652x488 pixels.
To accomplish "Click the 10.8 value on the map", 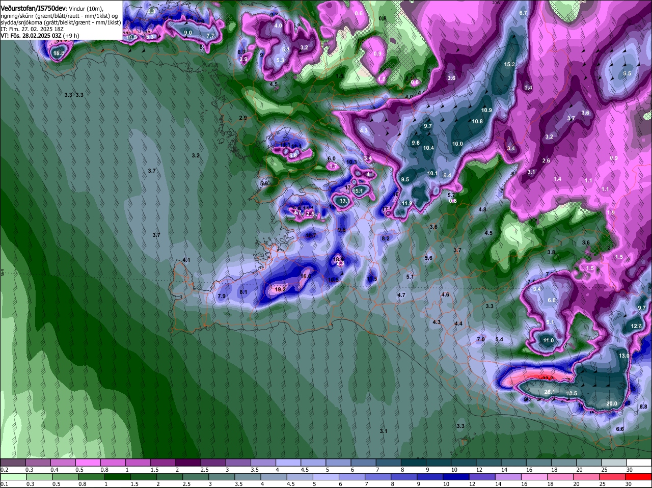I will (x=477, y=121).
